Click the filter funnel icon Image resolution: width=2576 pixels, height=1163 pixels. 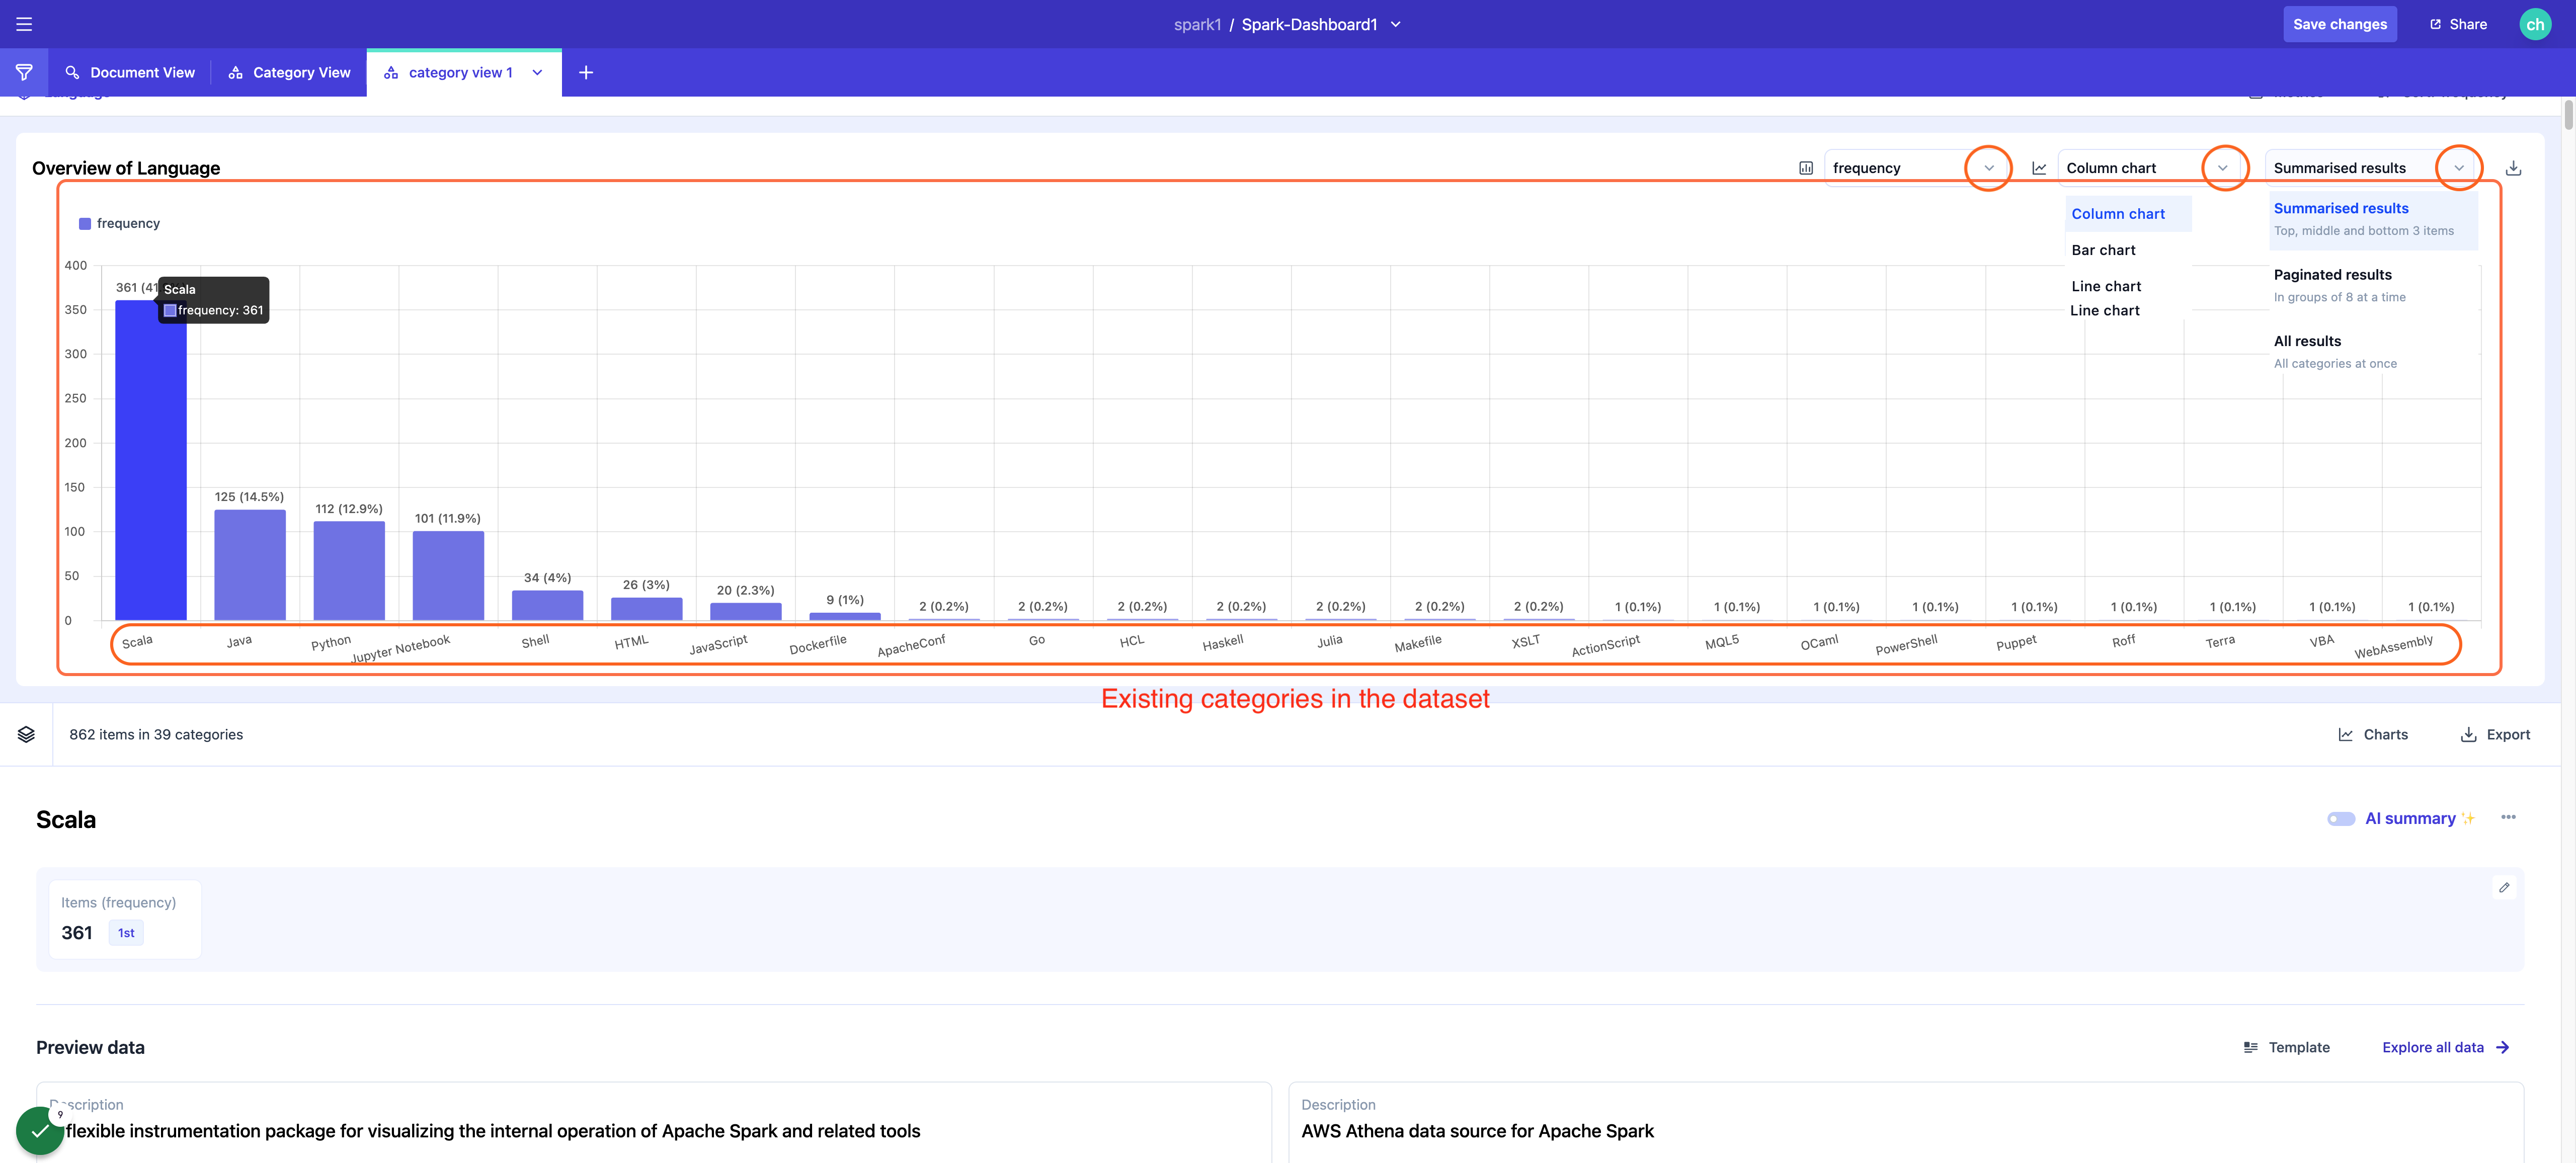point(24,72)
